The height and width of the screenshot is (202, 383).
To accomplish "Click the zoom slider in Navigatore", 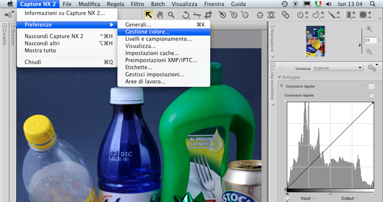I will [362, 41].
